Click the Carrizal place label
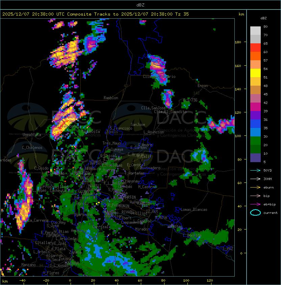The image size is (281, 285). click(100, 227)
